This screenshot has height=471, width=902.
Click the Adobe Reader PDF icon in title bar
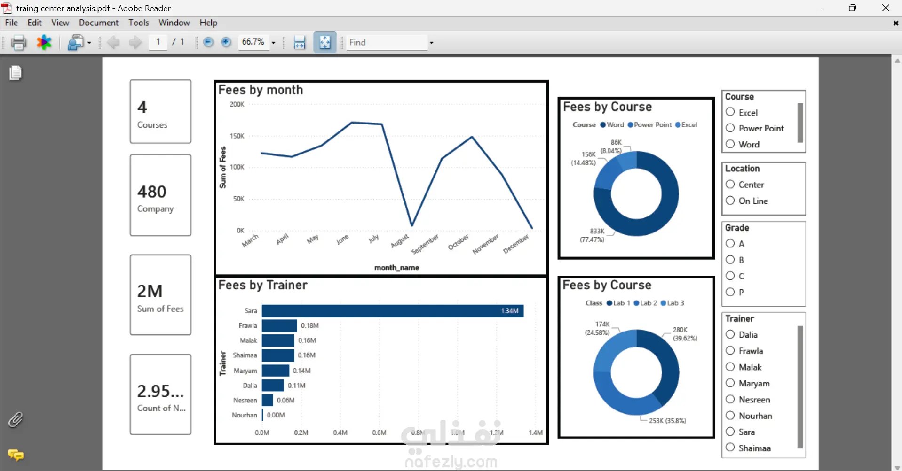tap(7, 8)
